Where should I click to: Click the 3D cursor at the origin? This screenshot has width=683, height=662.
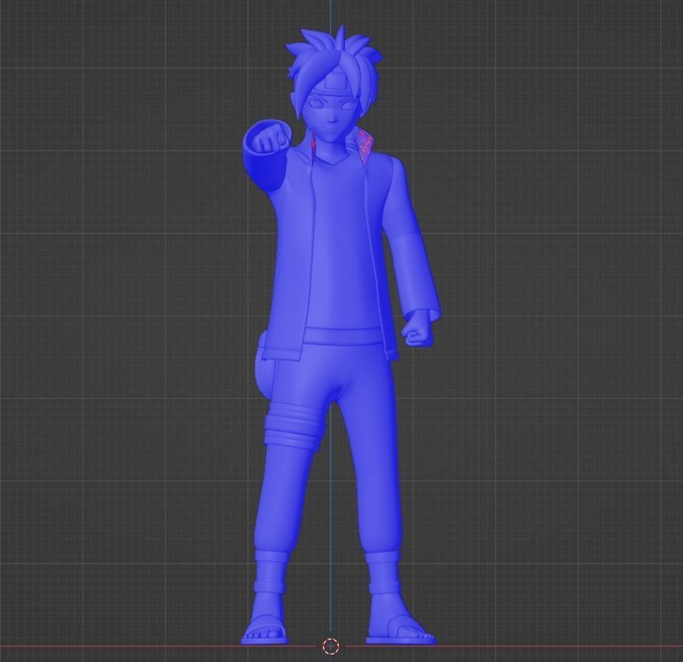pos(331,646)
